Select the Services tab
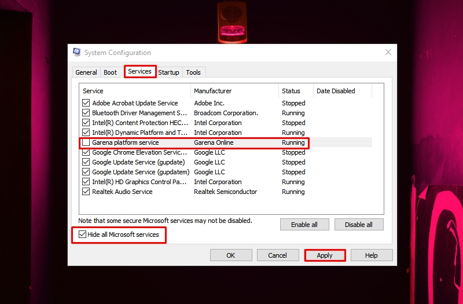 (x=139, y=71)
